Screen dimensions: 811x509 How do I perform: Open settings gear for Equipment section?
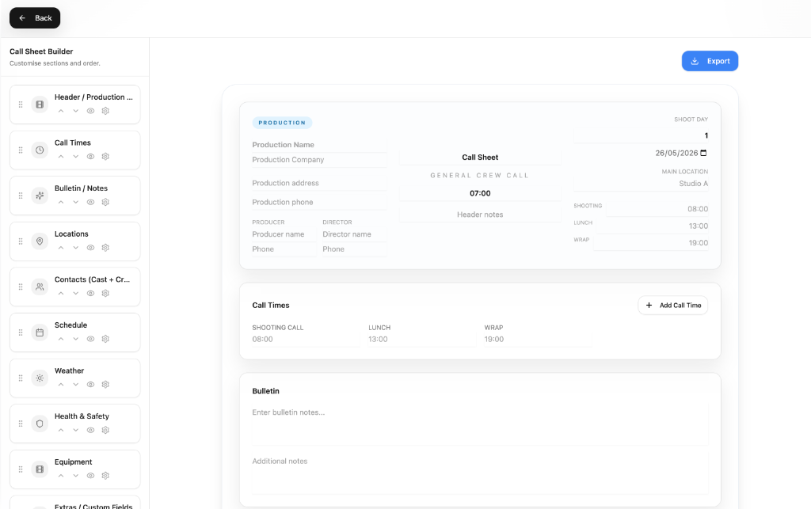105,476
